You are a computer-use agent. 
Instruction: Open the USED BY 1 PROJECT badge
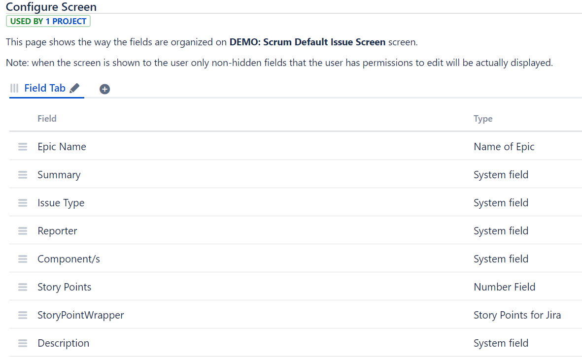(x=48, y=21)
